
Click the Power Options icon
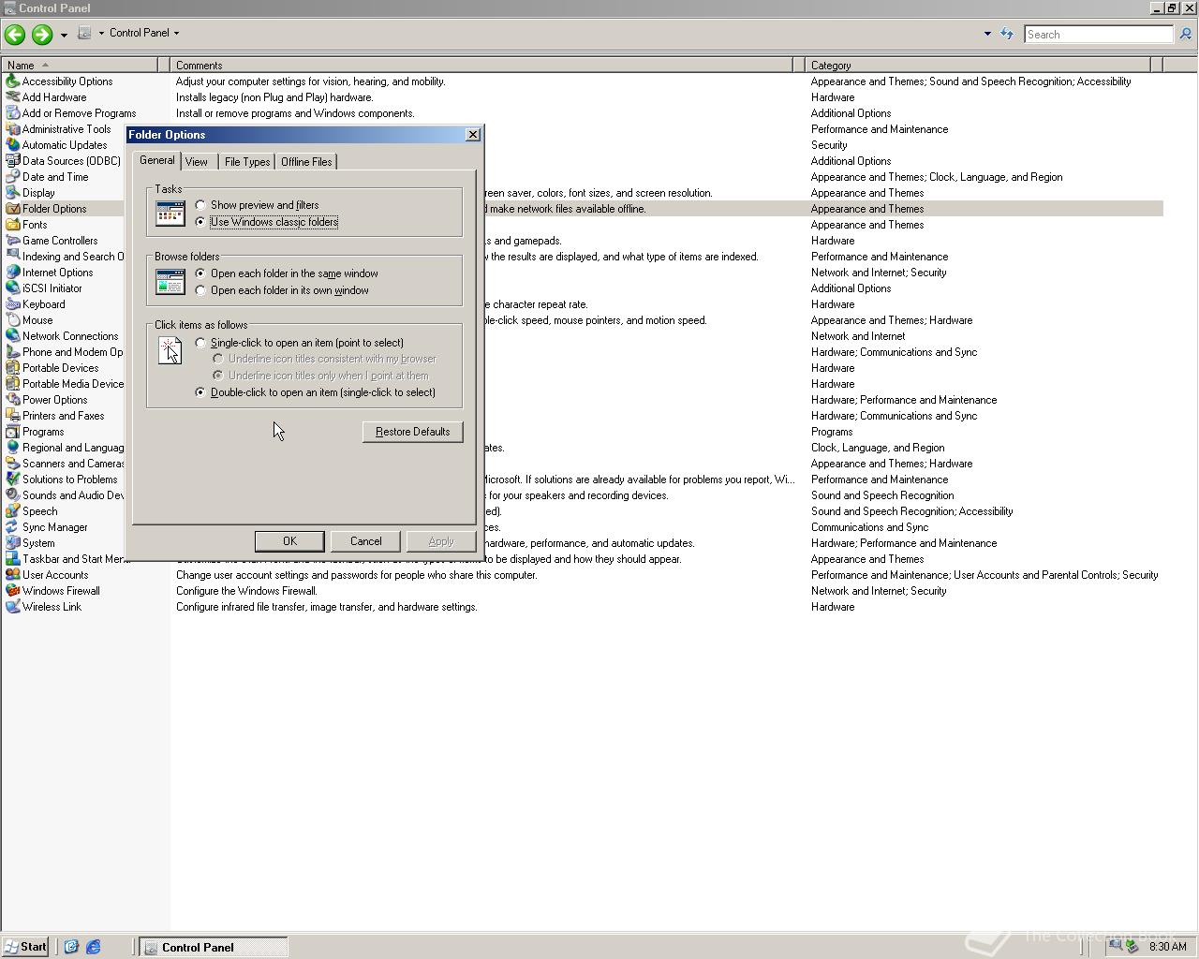click(x=12, y=400)
